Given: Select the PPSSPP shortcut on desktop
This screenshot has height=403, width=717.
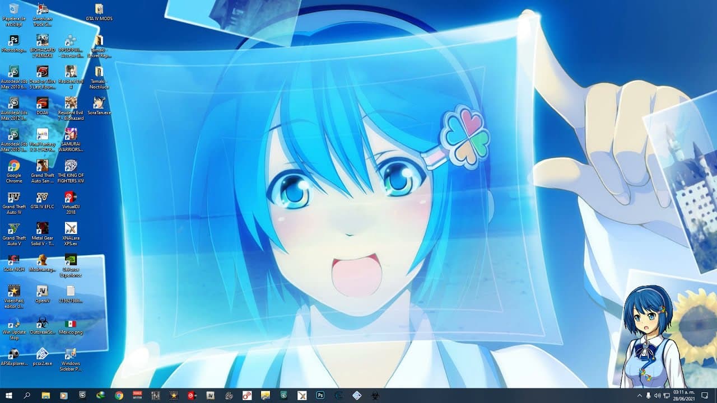Looking at the screenshot, I should [x=71, y=46].
